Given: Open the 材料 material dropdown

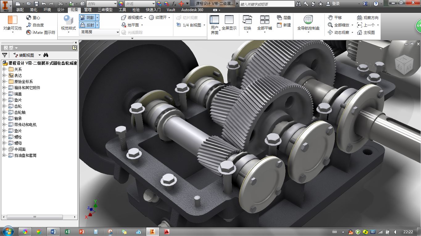Looking at the screenshot, I should [101, 4].
